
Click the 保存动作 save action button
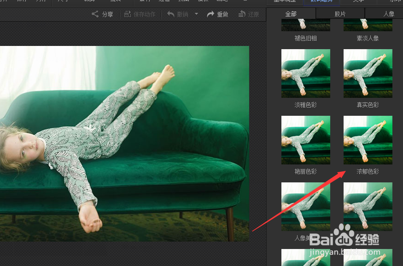tap(140, 14)
